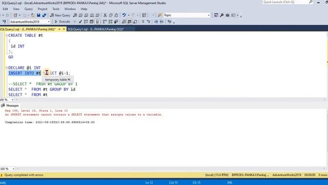Switch output to Results to Grid

coord(130,22)
